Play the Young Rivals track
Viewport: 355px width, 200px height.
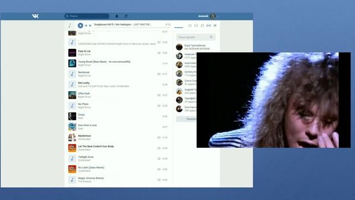(x=104, y=62)
